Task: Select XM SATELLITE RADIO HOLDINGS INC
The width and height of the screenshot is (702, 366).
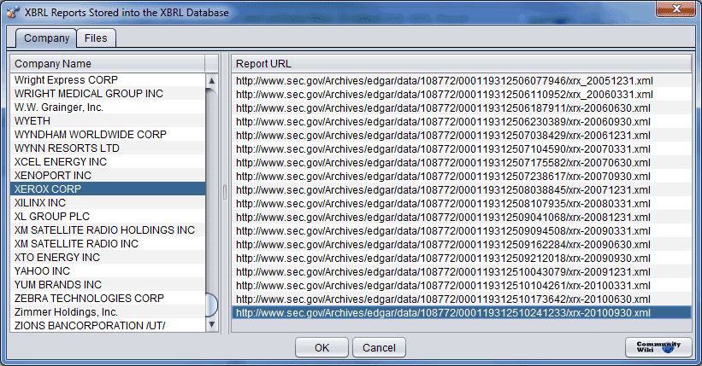Action: click(108, 229)
